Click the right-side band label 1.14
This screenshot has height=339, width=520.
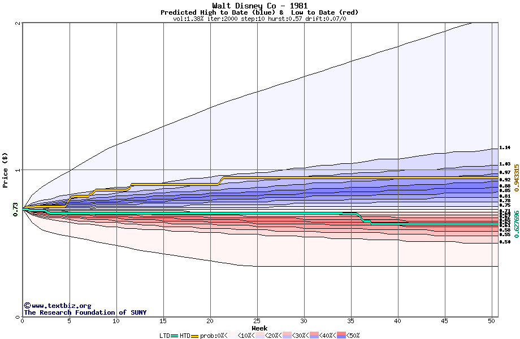[x=505, y=147]
